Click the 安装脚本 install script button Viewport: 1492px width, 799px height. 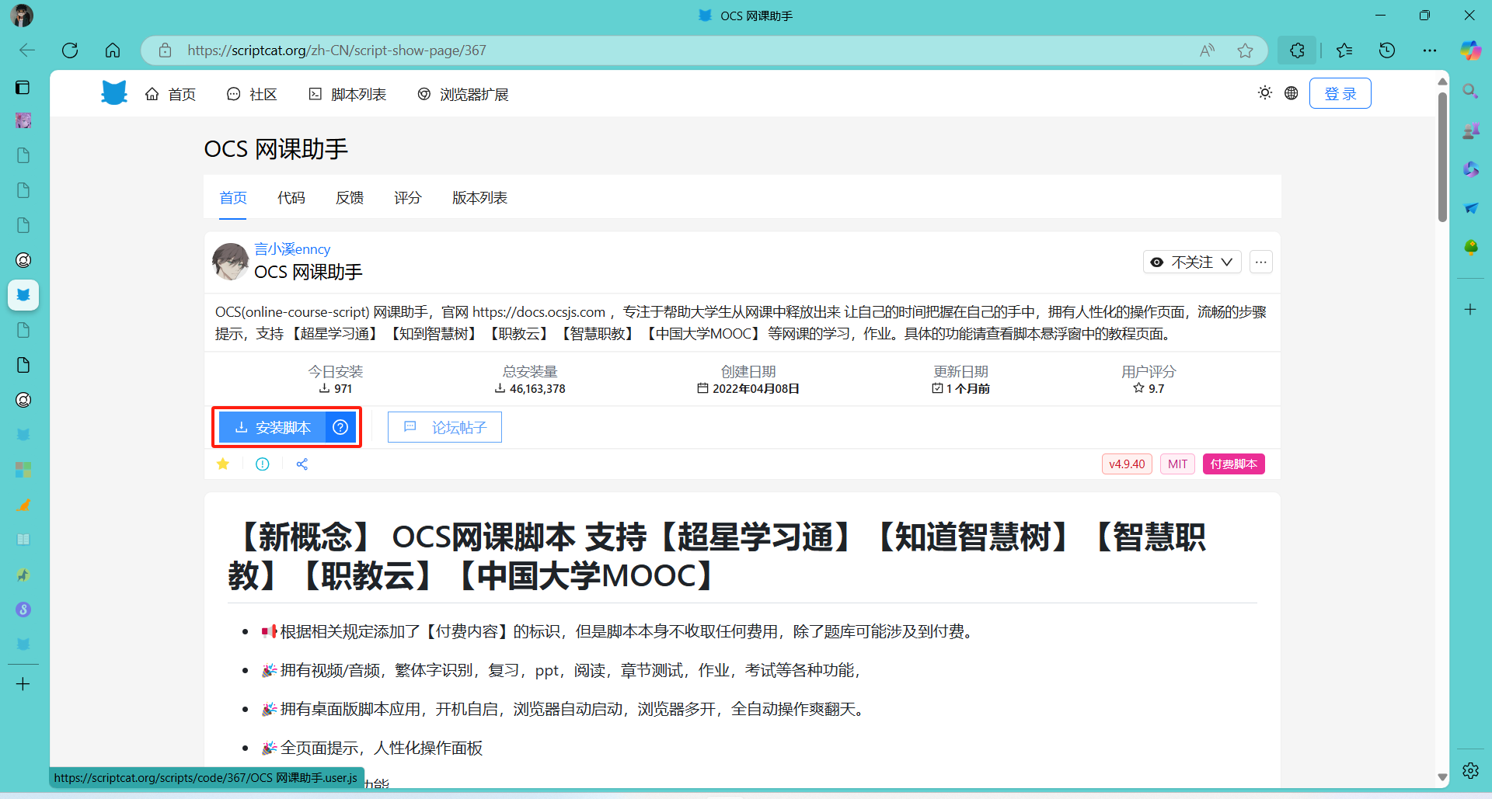272,427
